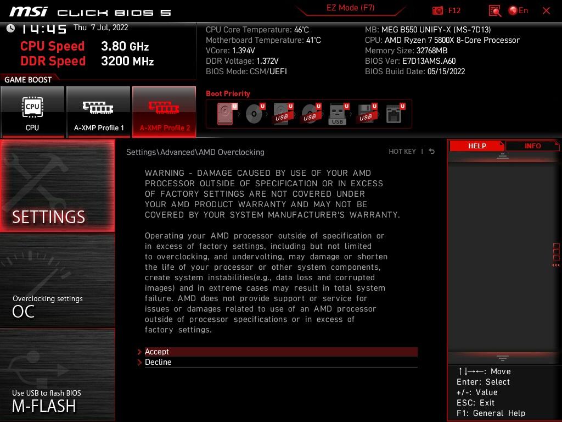Click the help panel bottom grip handle

503,358
